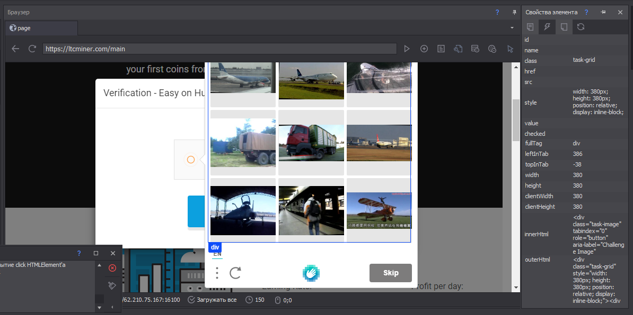
Task: Click the circled plus icon in browser toolbar
Action: pos(424,49)
